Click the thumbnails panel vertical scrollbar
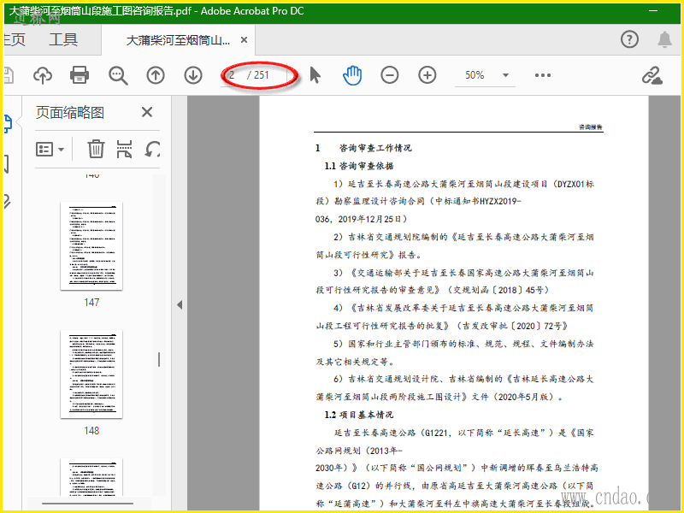The image size is (684, 513). tap(159, 359)
